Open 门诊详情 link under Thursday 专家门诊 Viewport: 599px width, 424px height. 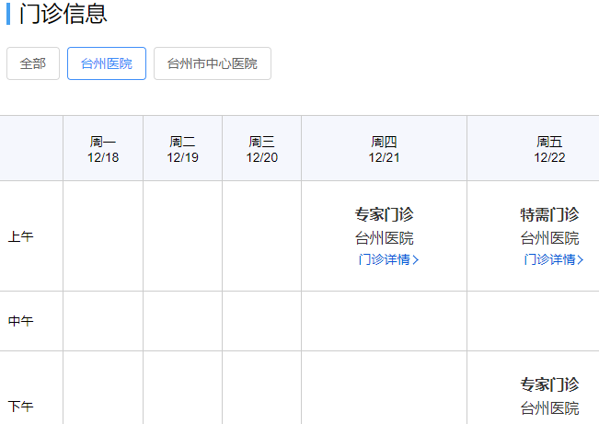tap(384, 259)
